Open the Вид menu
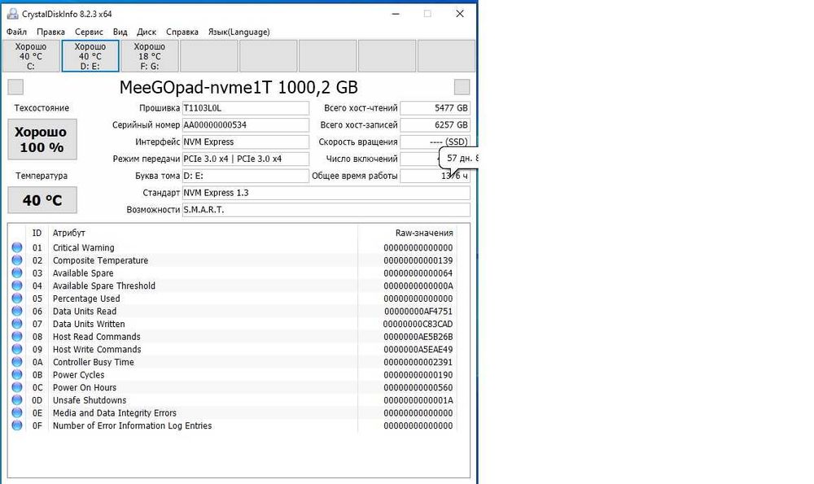This screenshot has width=814, height=484. [x=120, y=32]
